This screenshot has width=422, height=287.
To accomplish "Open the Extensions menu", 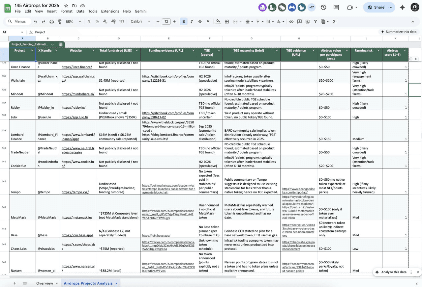I will 110,11.
